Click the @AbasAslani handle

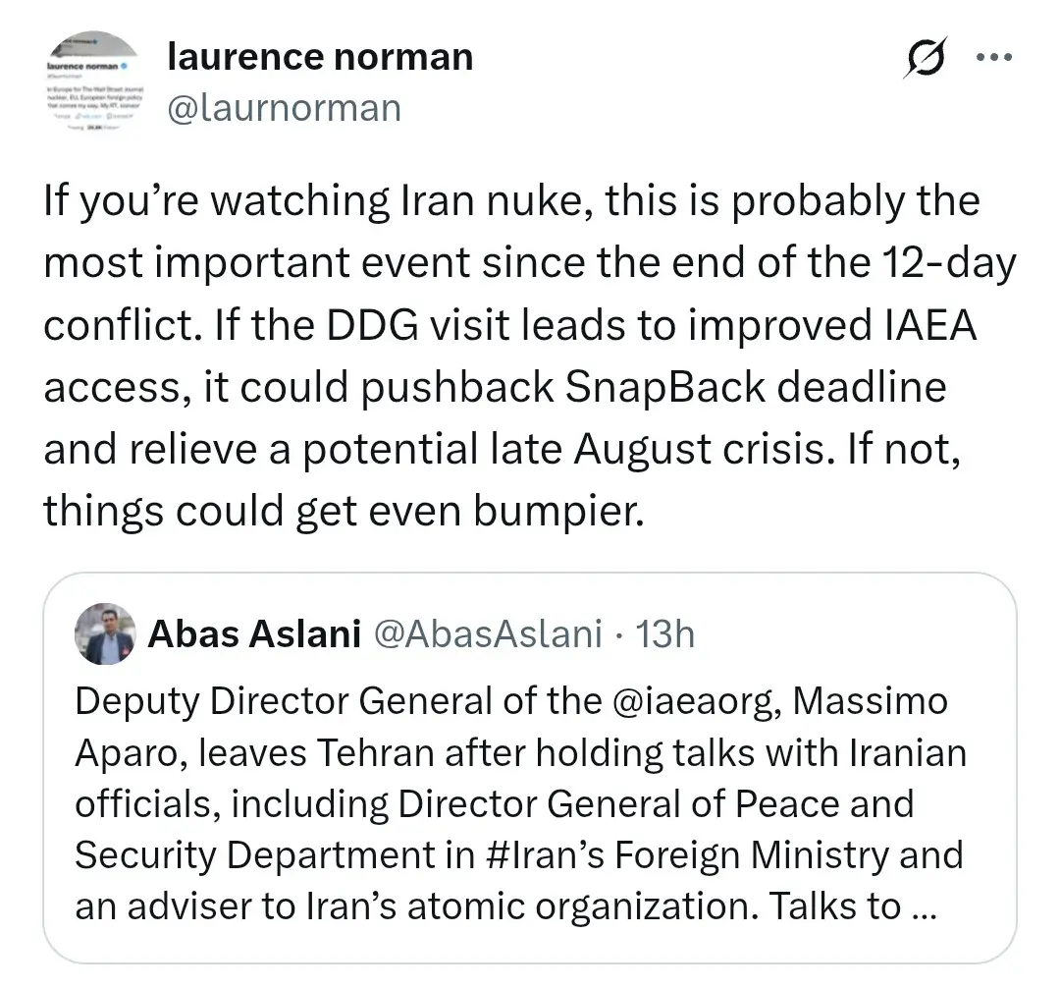tap(488, 634)
